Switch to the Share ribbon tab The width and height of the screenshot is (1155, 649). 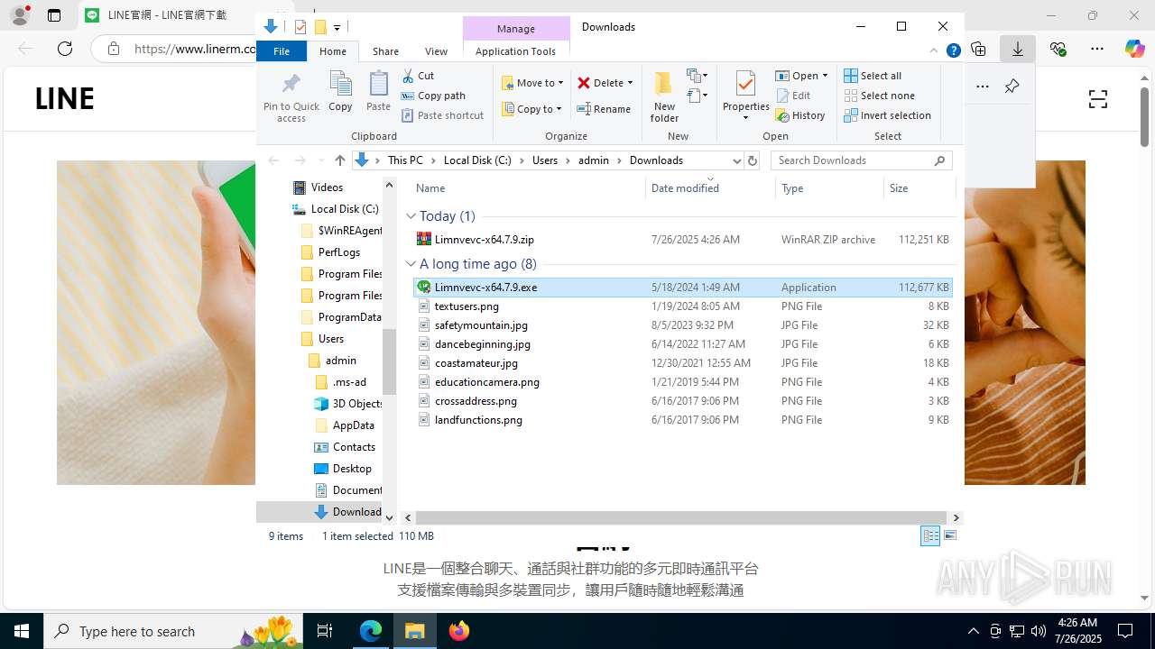pos(385,51)
